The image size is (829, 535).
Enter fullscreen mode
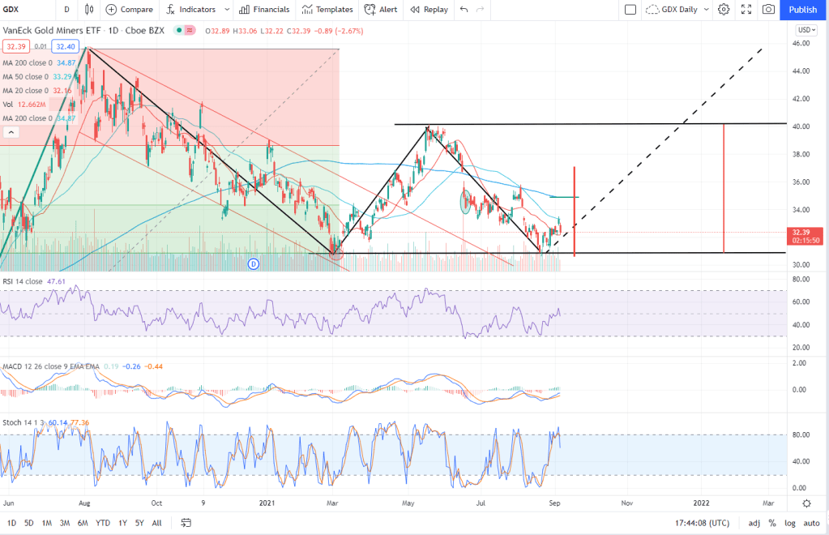tap(746, 10)
